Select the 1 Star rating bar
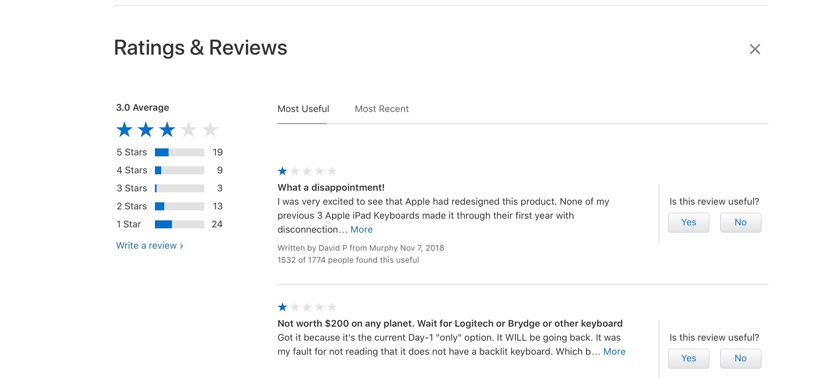The image size is (840, 378). pyautogui.click(x=180, y=224)
